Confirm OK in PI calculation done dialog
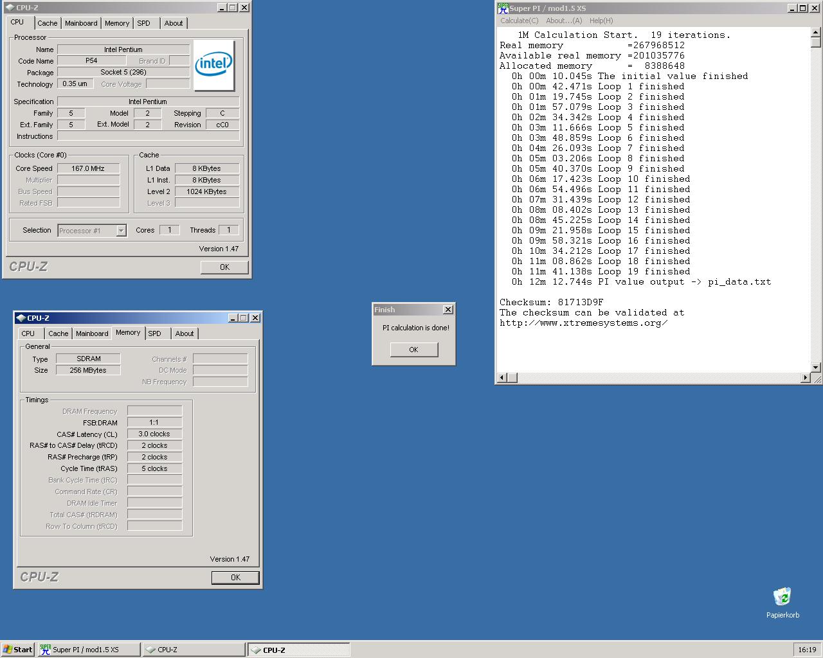The width and height of the screenshot is (823, 658). click(413, 350)
